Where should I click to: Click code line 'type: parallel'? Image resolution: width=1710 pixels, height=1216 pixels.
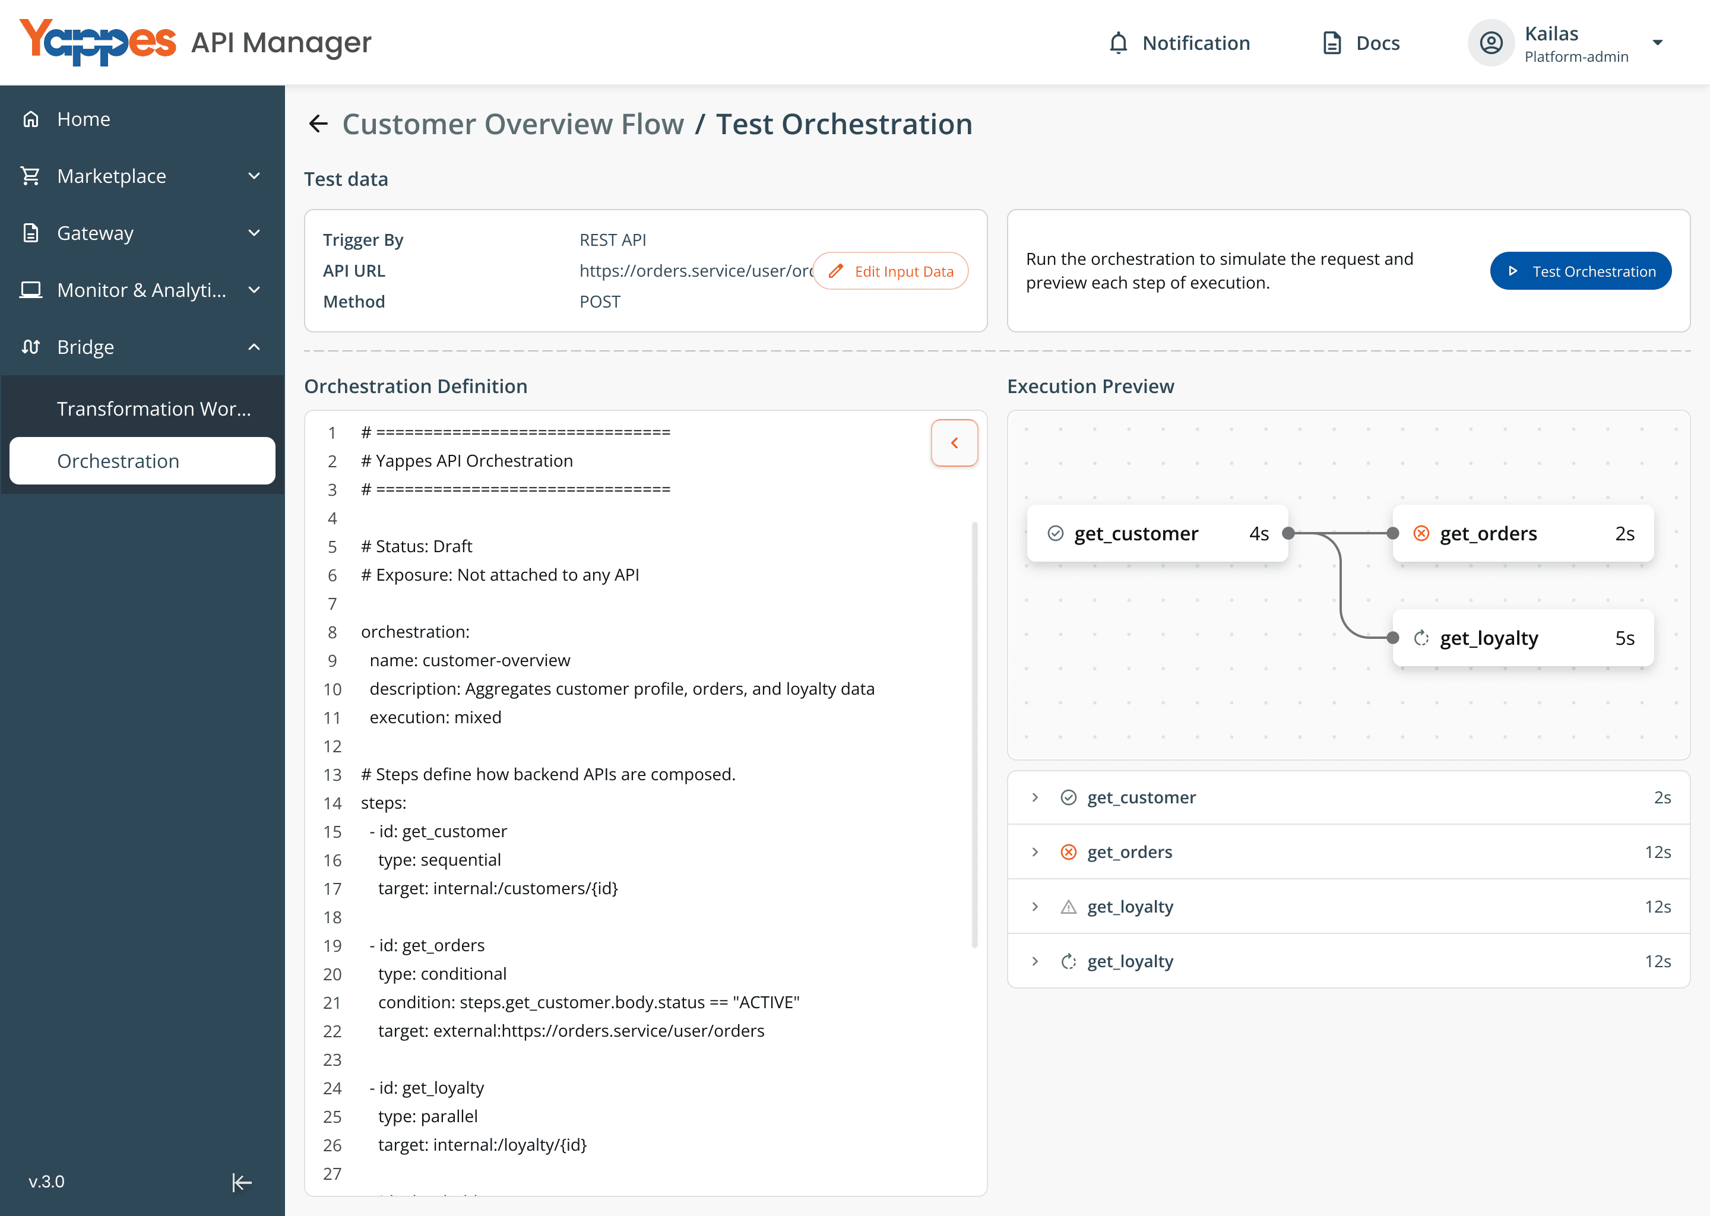[427, 1116]
